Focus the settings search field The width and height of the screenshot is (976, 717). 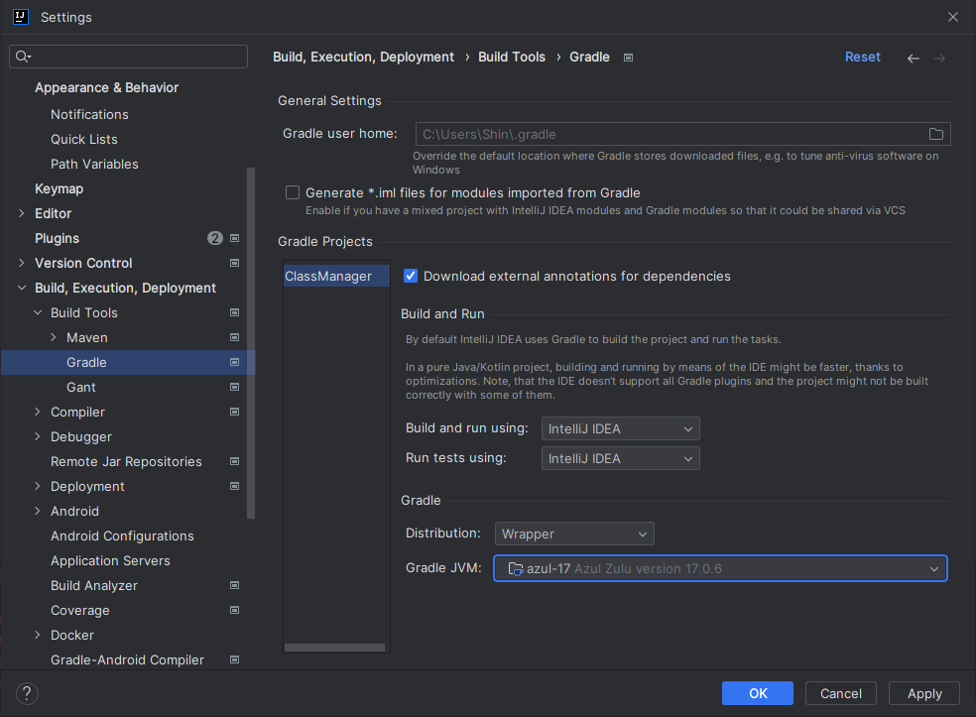(x=128, y=57)
